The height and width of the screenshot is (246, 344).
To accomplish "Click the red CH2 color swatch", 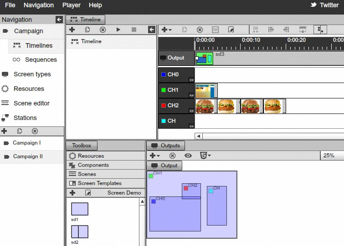I will click(164, 105).
